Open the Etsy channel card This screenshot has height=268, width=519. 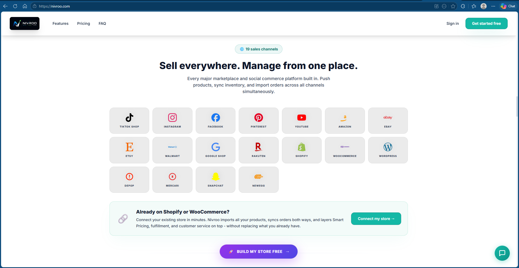[x=129, y=150]
